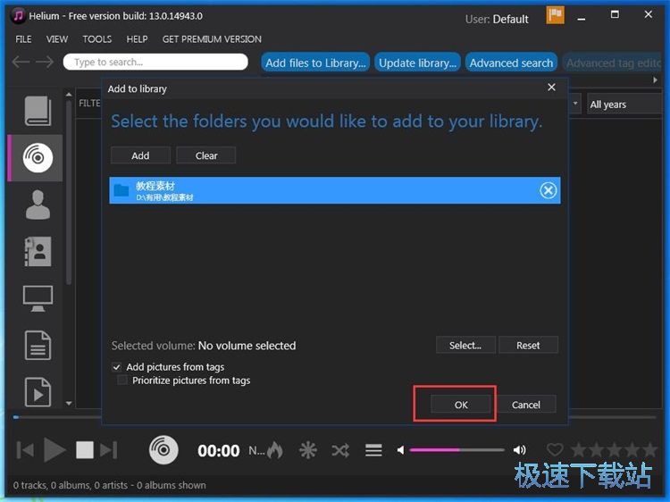Click the sidebar up scroll arrow
The image size is (670, 502).
click(69, 95)
